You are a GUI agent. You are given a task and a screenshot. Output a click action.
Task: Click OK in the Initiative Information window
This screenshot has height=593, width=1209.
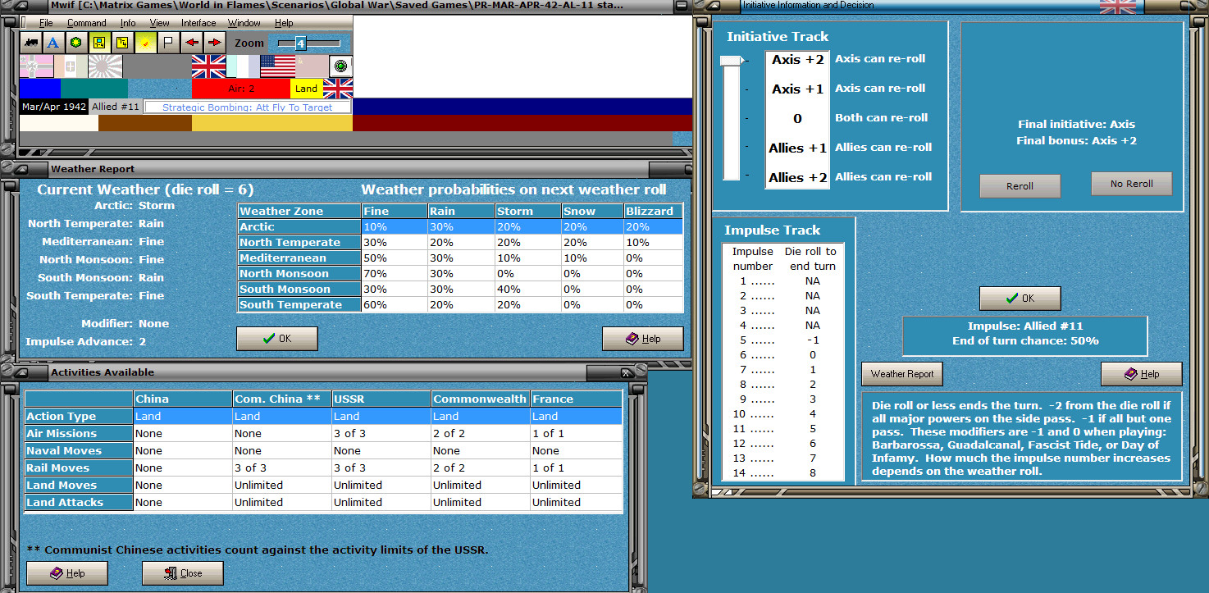coord(1020,299)
